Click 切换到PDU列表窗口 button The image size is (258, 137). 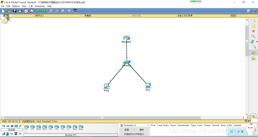pos(134,134)
